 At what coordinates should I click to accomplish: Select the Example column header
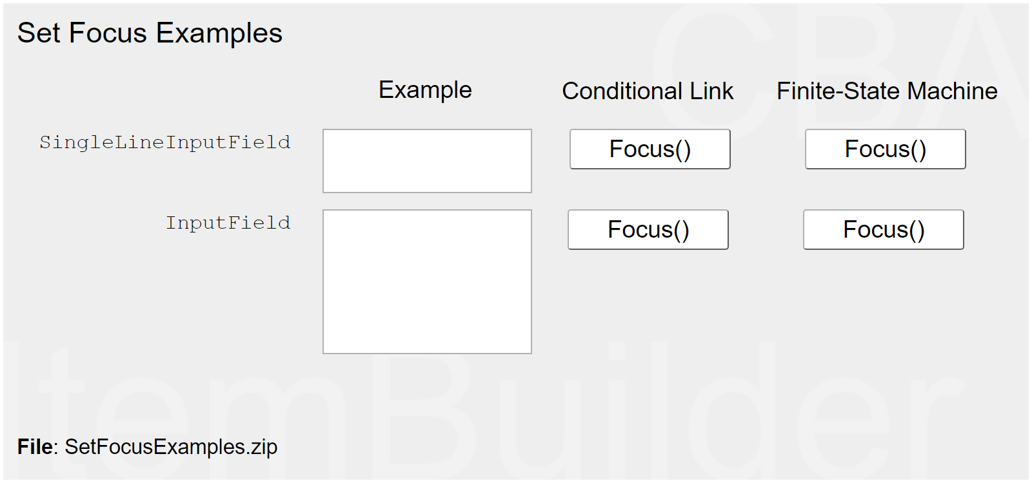click(x=425, y=90)
